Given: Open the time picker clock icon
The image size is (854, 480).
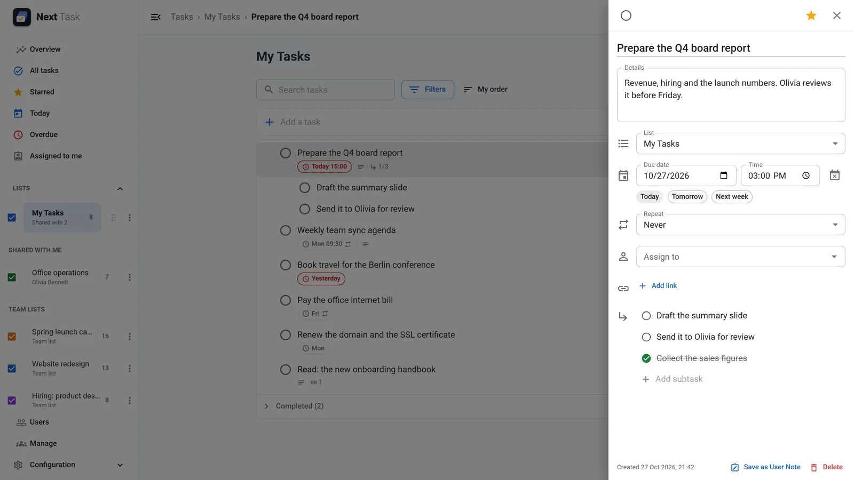Looking at the screenshot, I should click(806, 175).
